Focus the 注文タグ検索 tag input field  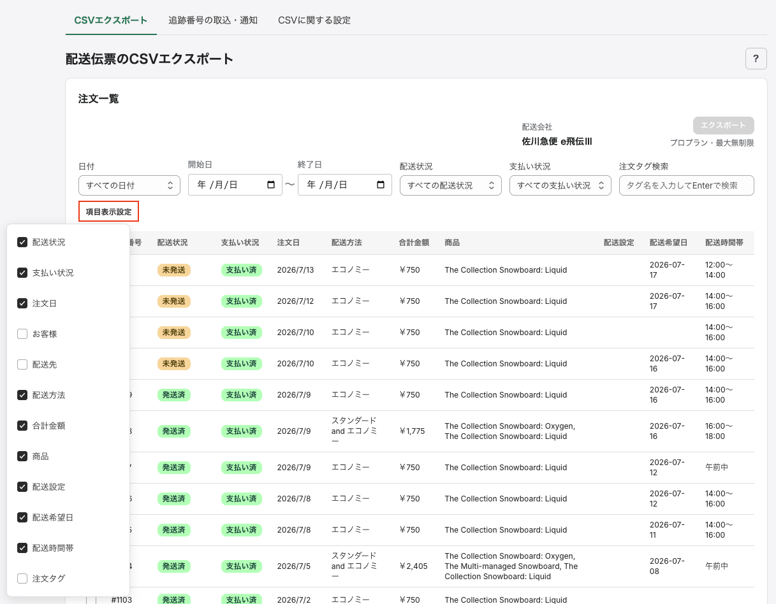tap(687, 185)
